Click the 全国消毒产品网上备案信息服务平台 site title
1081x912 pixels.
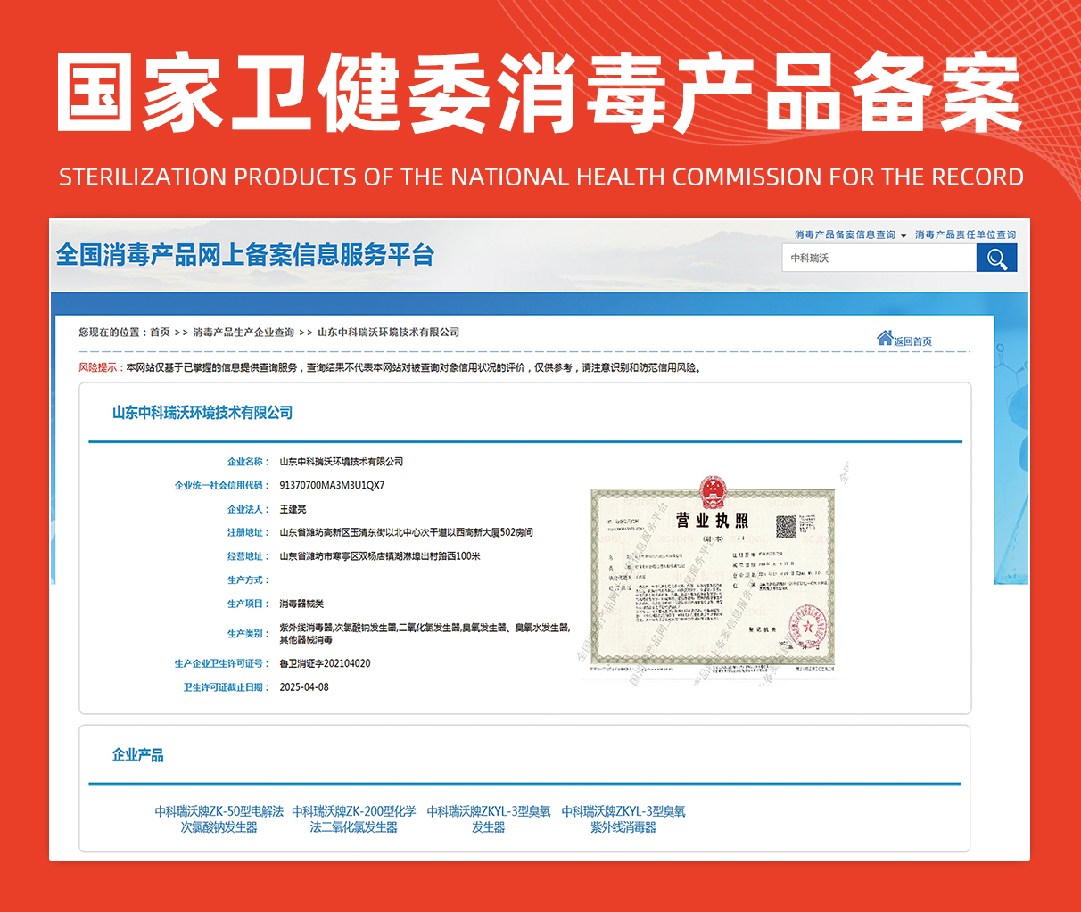(x=244, y=255)
